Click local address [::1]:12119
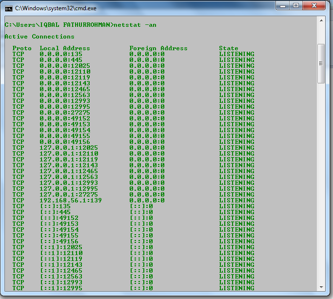Viewport: 333px width, 299px height. point(61,259)
